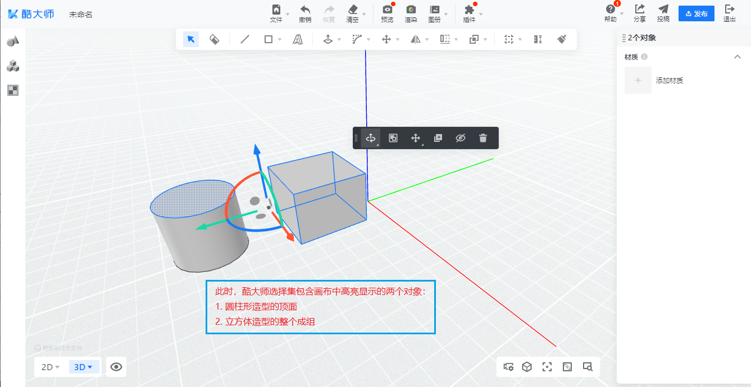Select the boolean overlap tool

474,39
